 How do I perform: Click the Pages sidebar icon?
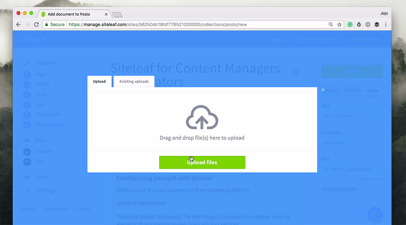(27, 74)
